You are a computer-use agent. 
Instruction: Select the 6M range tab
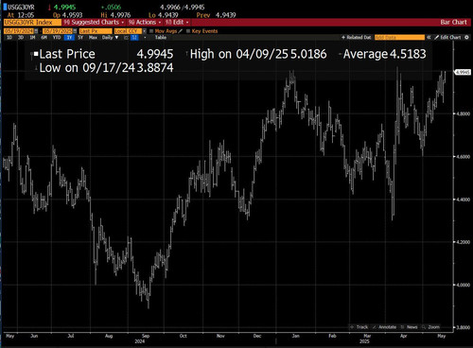pos(44,38)
